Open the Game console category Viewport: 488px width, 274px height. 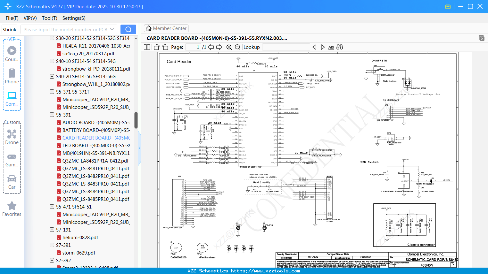tap(12, 160)
